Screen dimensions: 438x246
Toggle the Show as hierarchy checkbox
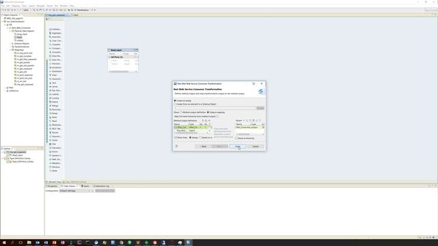237,138
